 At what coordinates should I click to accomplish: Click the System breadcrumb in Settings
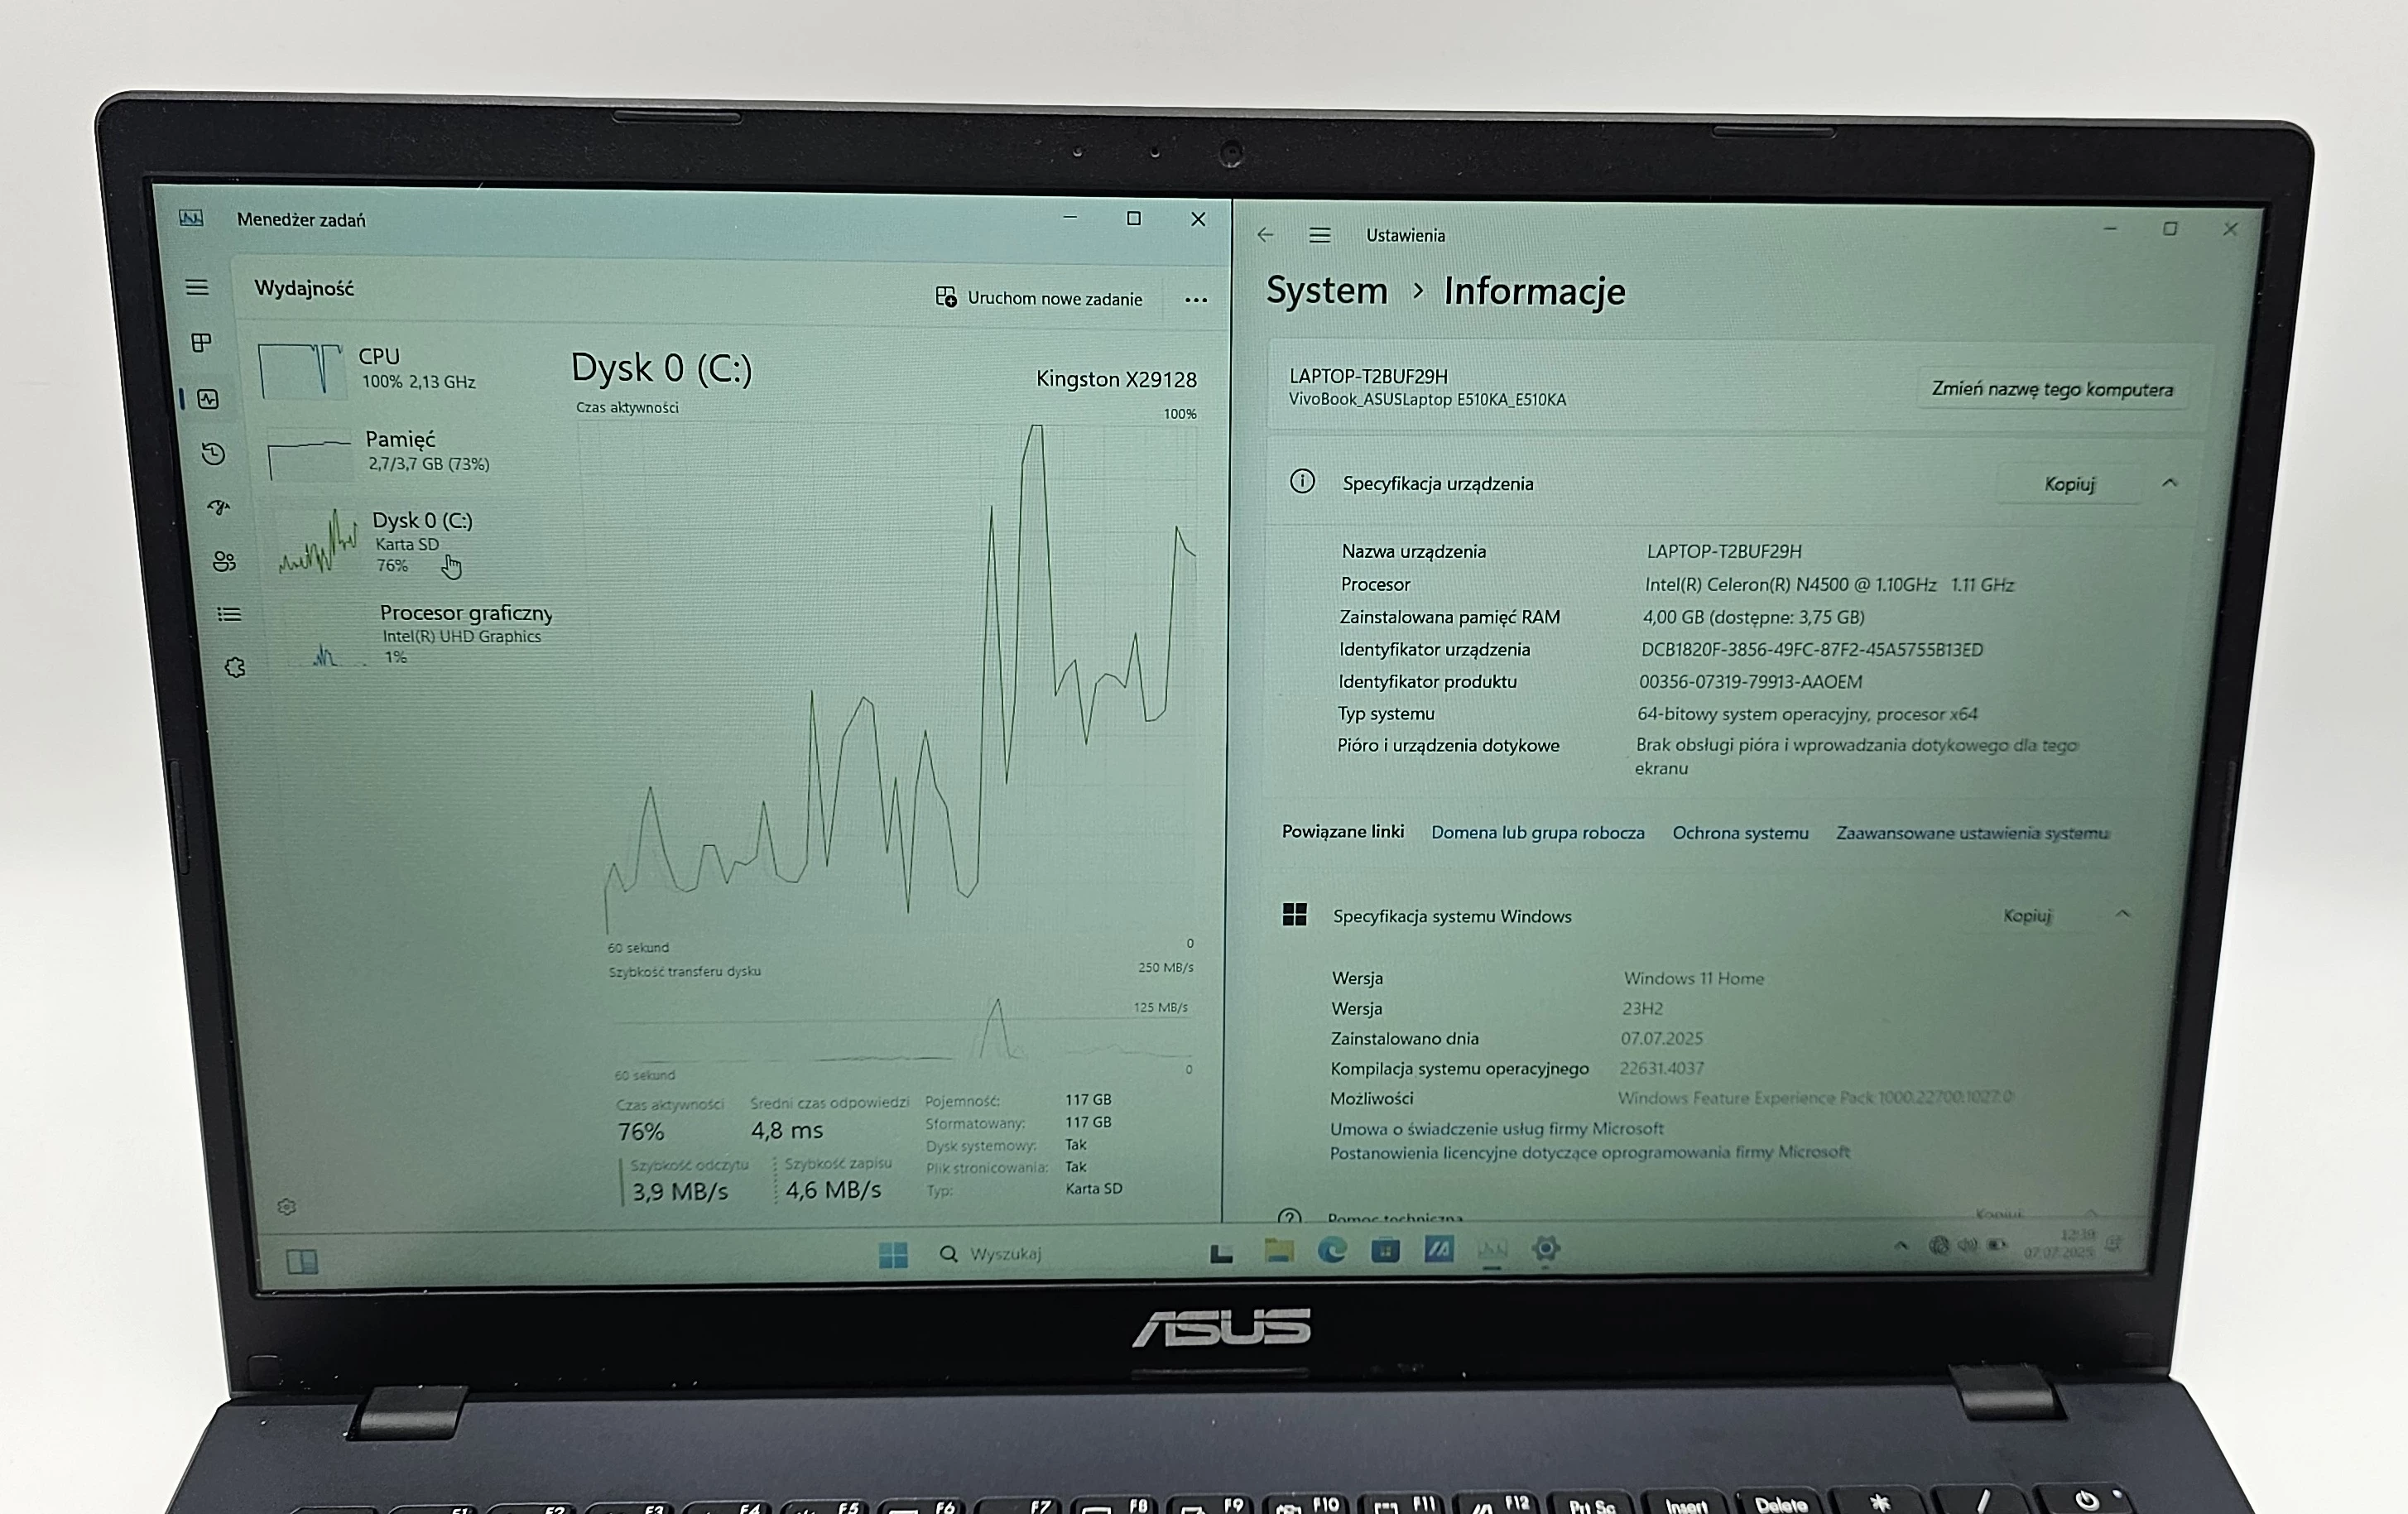pyautogui.click(x=1326, y=291)
